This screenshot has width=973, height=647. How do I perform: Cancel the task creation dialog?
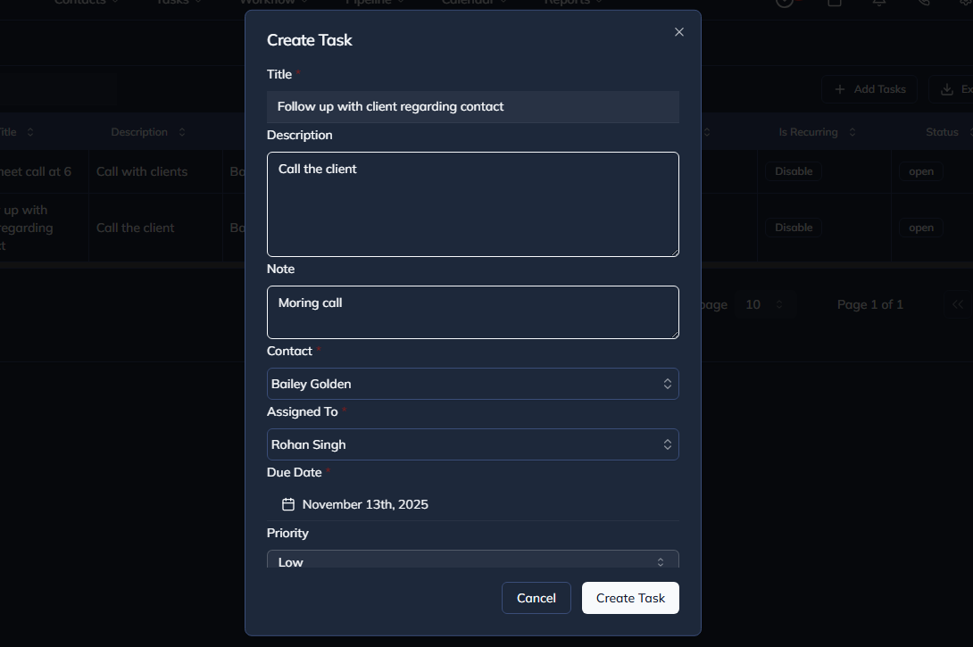coord(536,597)
